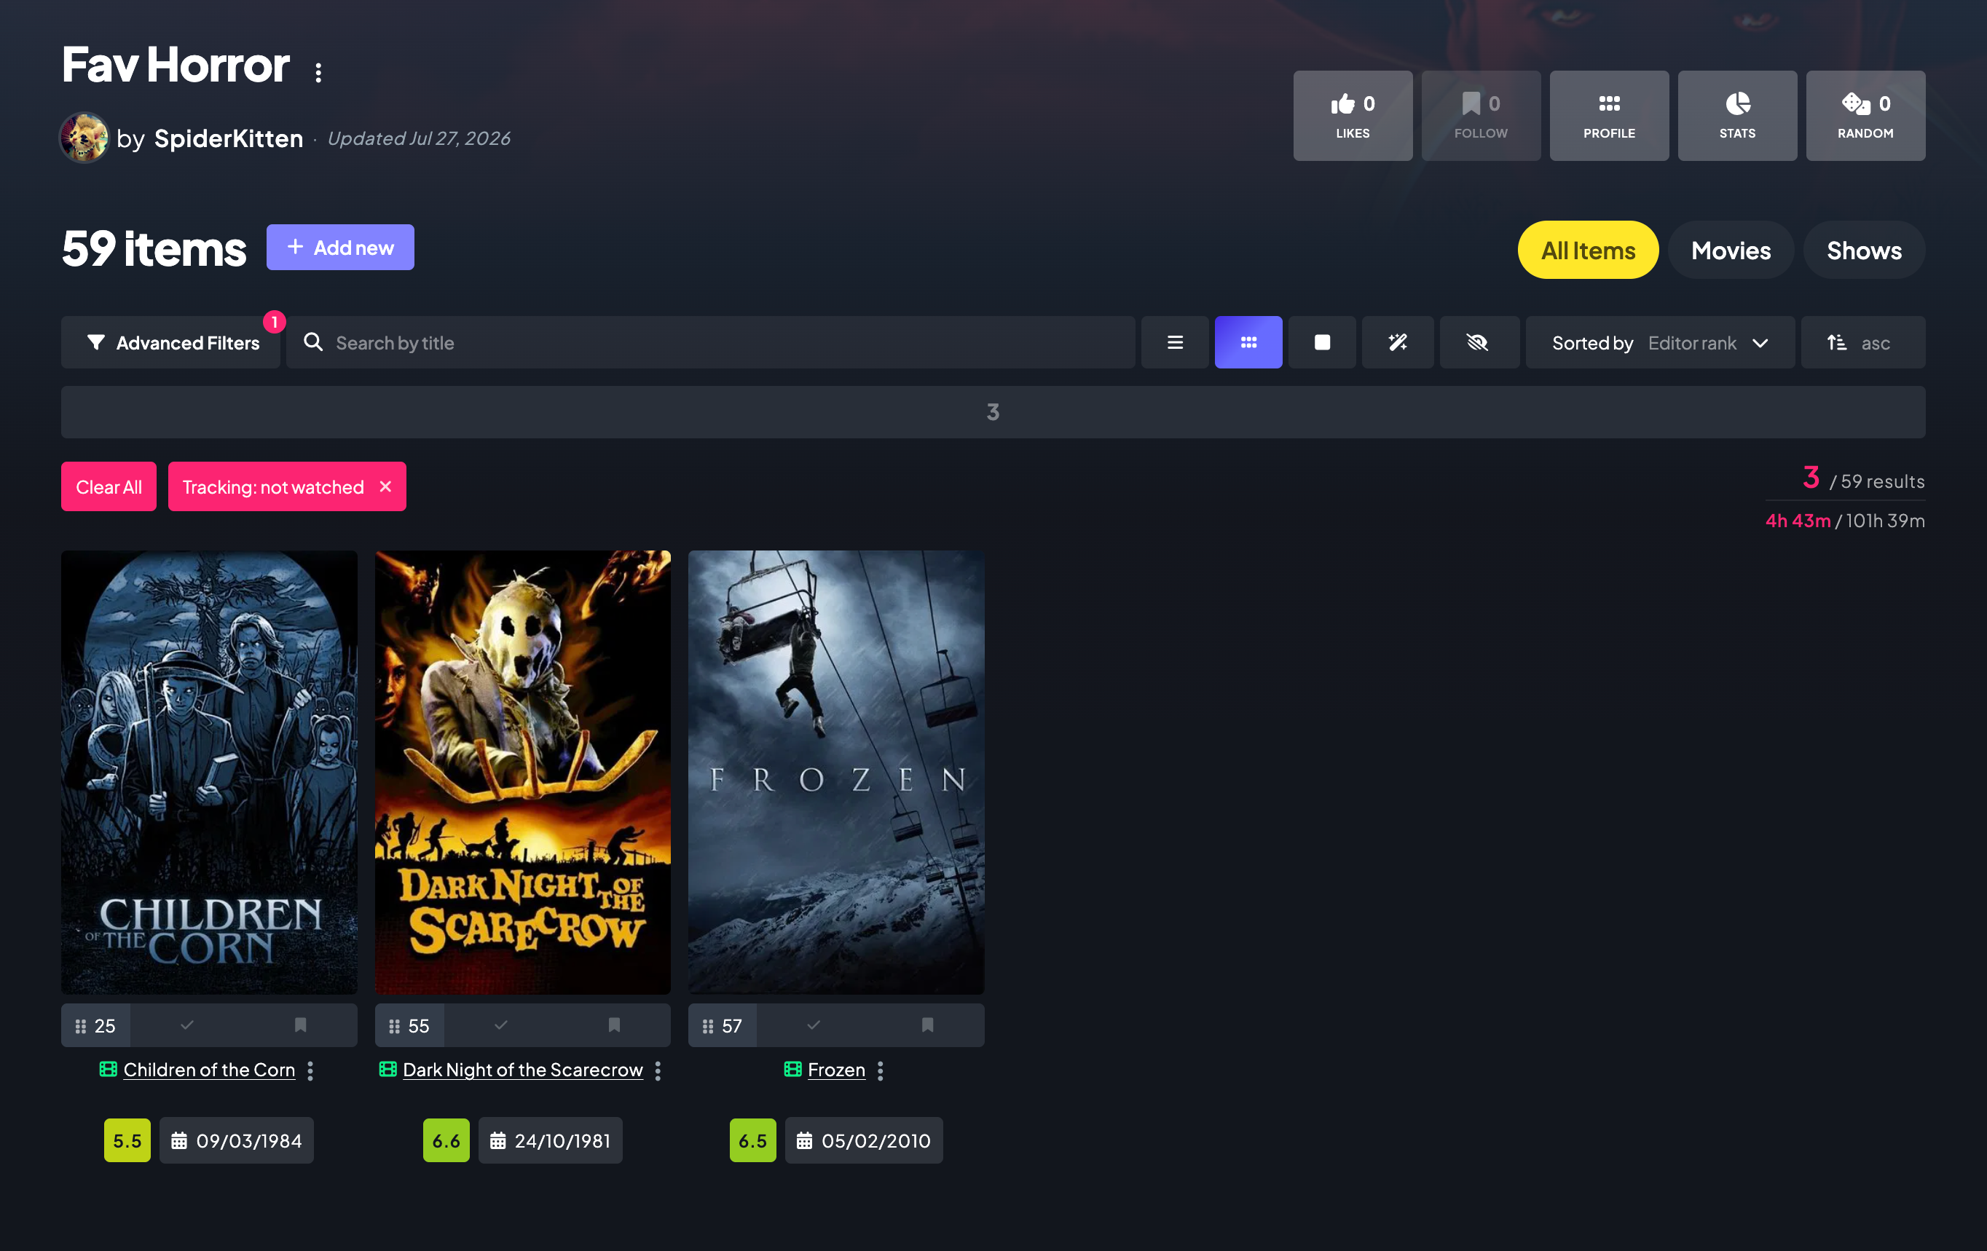
Task: Click the film icon beside Frozen
Action: 793,1070
